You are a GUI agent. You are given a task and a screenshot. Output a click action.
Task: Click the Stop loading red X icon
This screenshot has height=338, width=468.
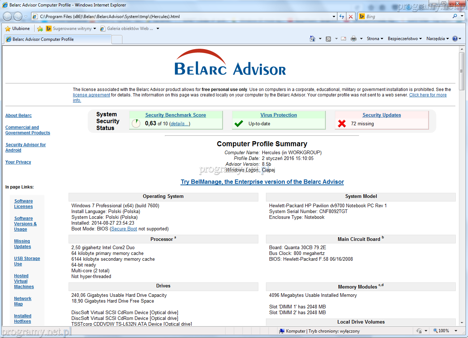point(350,17)
